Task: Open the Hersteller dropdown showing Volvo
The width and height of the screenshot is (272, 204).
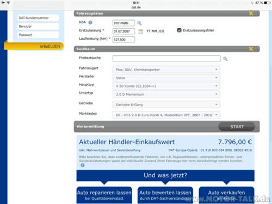Action: pyautogui.click(x=166, y=78)
